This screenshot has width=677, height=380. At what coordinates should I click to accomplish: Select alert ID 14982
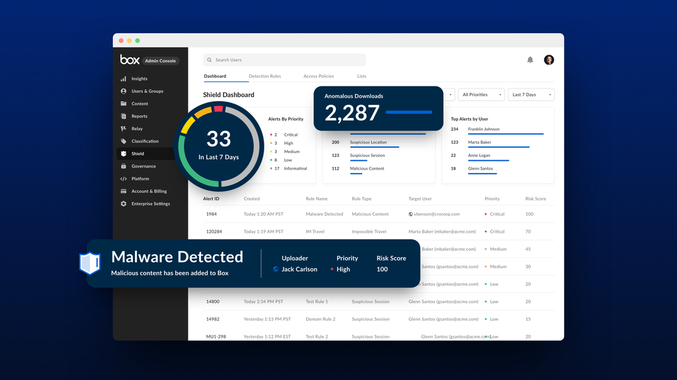[x=213, y=319]
